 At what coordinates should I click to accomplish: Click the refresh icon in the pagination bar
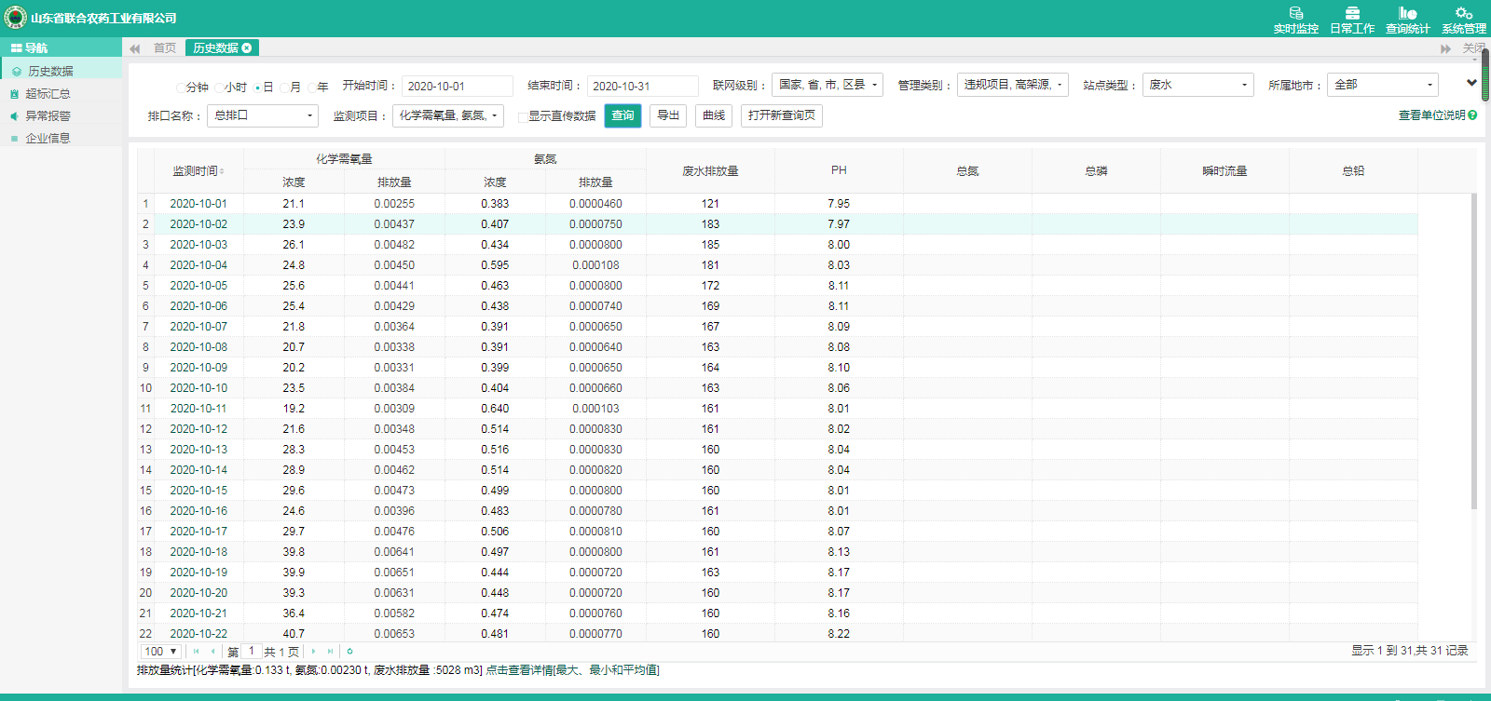[349, 652]
